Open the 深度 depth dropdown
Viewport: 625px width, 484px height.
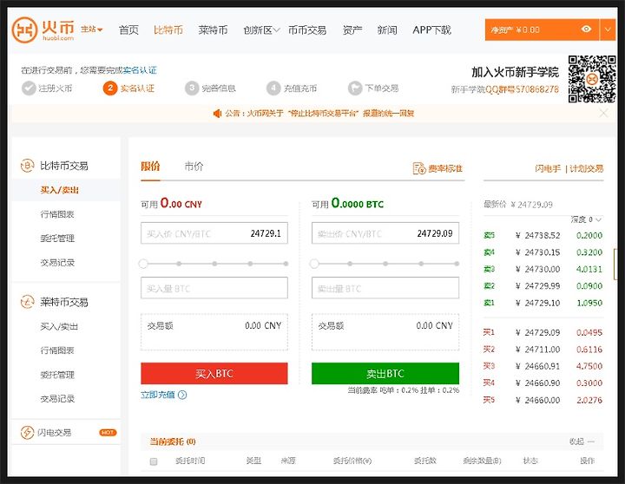586,219
